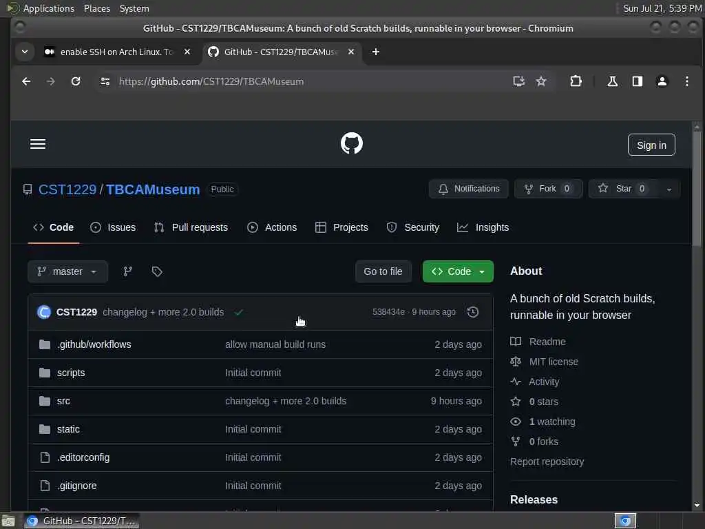Open the System menu in top panel

tap(134, 8)
